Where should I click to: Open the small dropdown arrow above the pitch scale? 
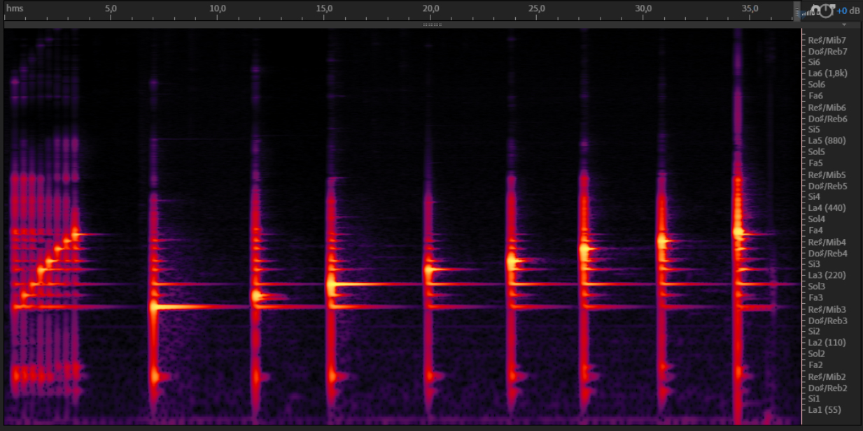[843, 24]
